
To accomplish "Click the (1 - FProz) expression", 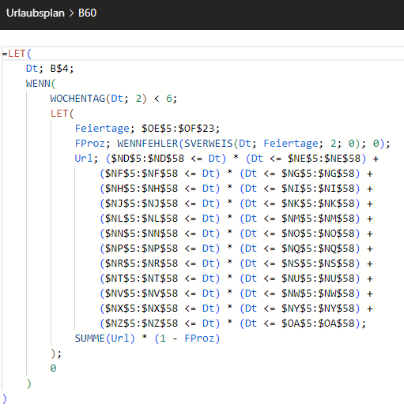I will coord(187,339).
